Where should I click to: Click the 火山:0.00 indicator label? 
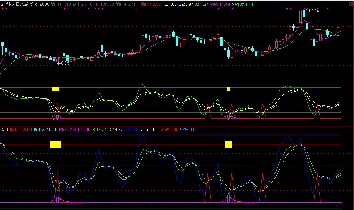[x=149, y=130]
